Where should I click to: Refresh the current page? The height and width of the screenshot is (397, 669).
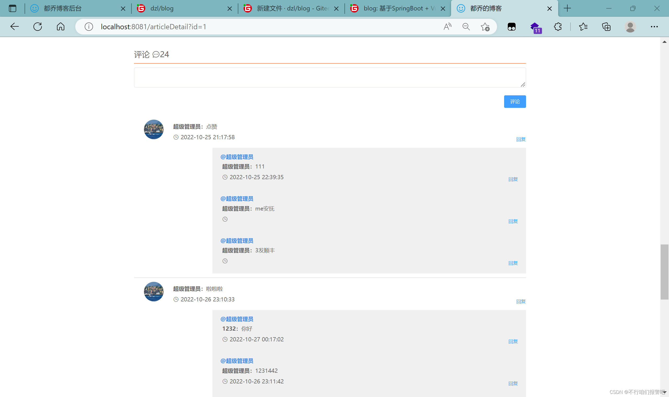pos(38,26)
